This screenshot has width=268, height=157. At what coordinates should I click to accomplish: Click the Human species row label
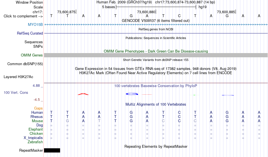coord(37,113)
